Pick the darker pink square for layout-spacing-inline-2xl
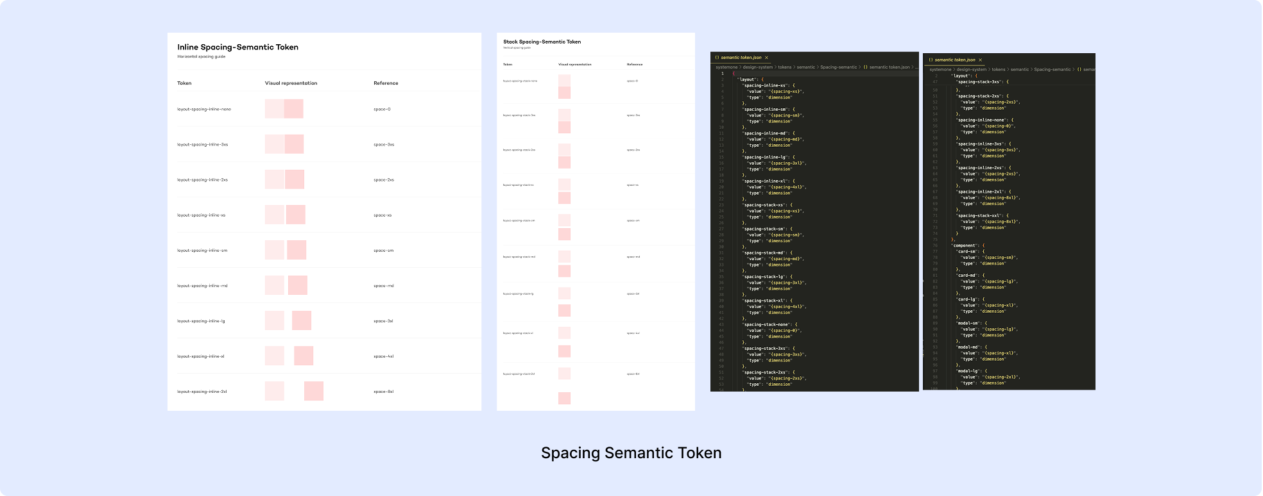The width and height of the screenshot is (1263, 496). 313,391
